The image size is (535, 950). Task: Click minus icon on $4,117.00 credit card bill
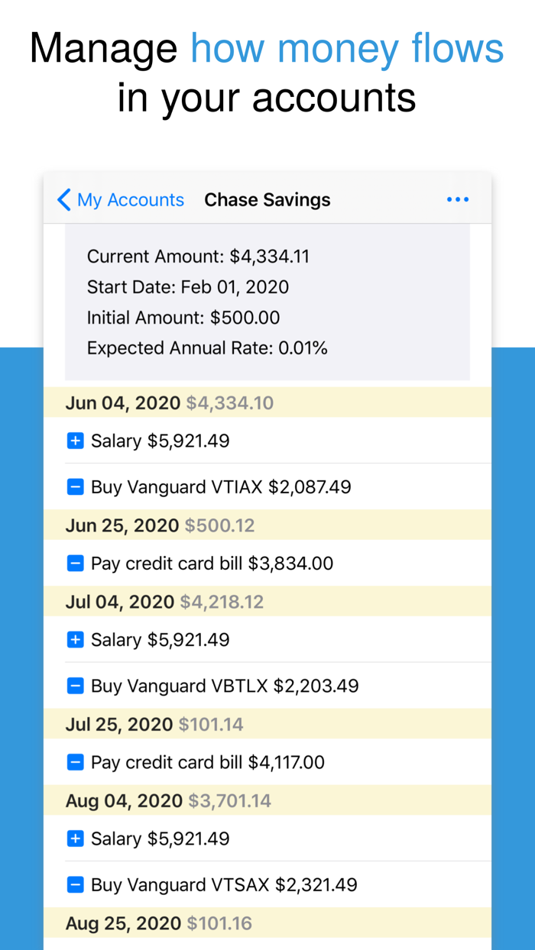75,762
